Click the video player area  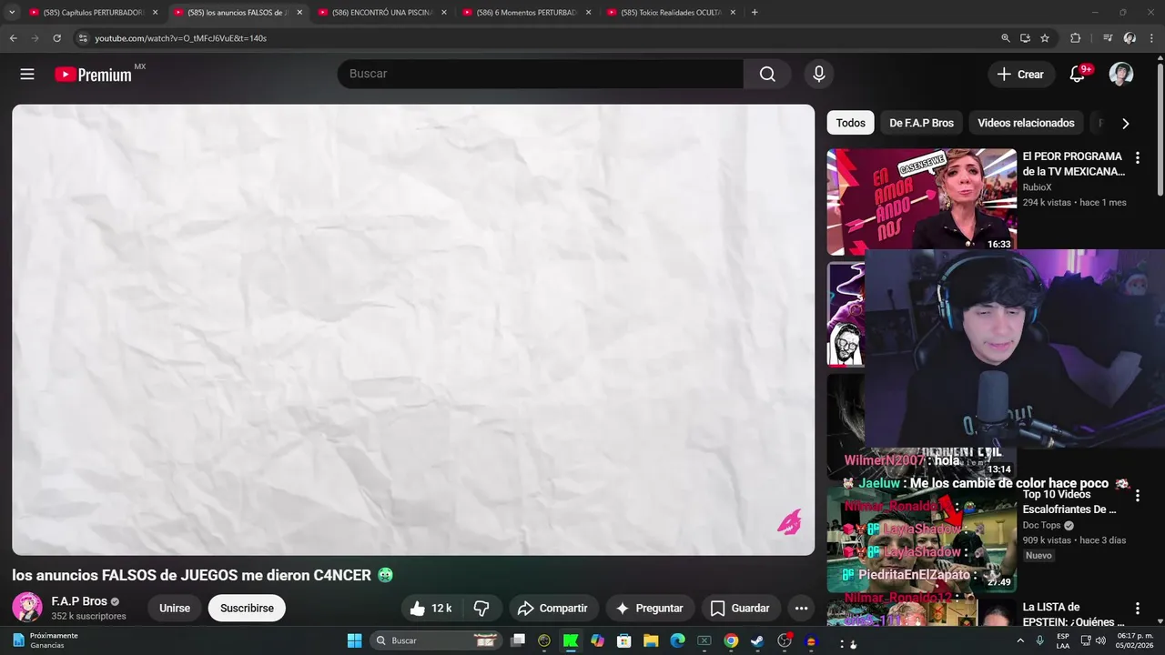pyautogui.click(x=413, y=329)
